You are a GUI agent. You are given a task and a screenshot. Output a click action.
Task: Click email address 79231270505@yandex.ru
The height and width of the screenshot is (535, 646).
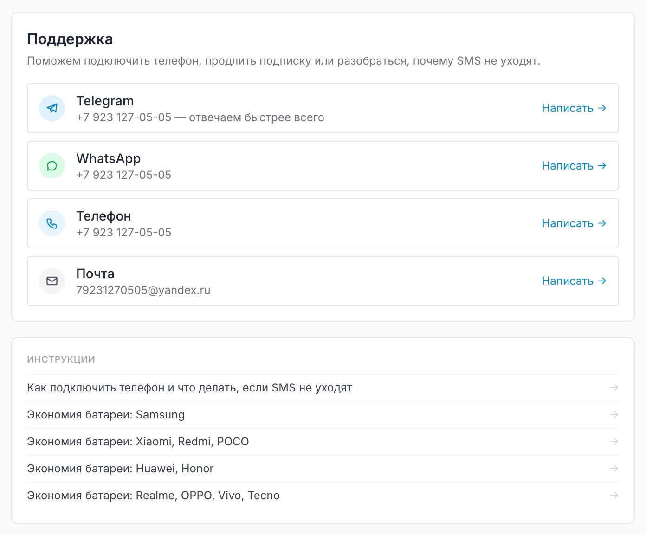(x=143, y=290)
